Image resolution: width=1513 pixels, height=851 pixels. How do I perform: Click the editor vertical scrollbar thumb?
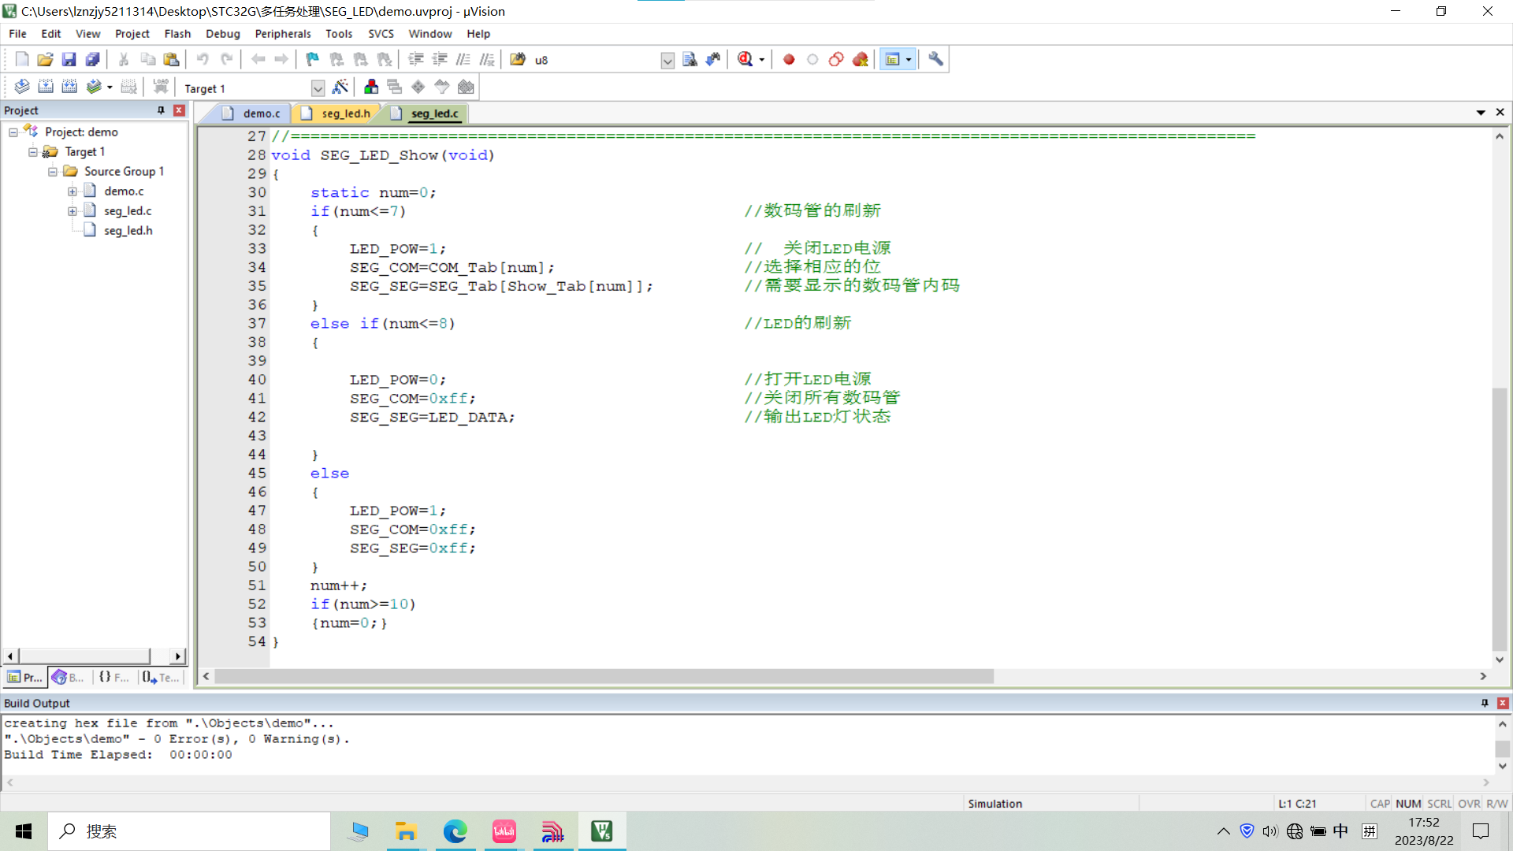click(x=1500, y=518)
